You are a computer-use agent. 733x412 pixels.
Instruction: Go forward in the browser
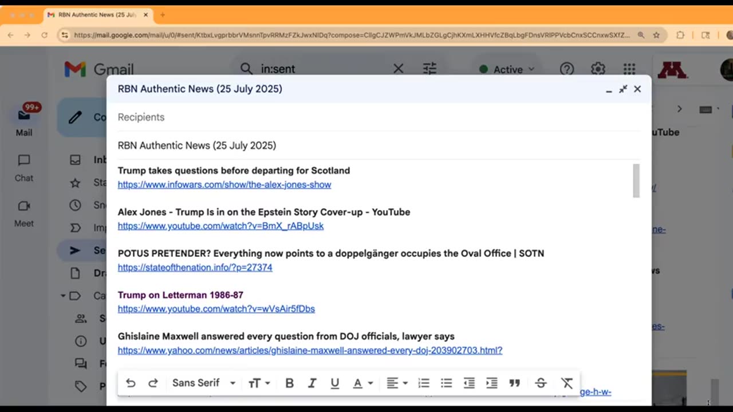tap(27, 35)
